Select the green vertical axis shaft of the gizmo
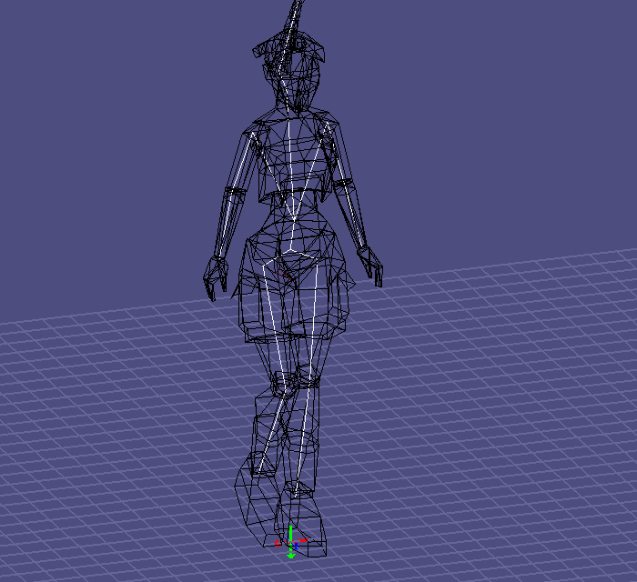Image resolution: width=637 pixels, height=582 pixels. pyautogui.click(x=291, y=533)
